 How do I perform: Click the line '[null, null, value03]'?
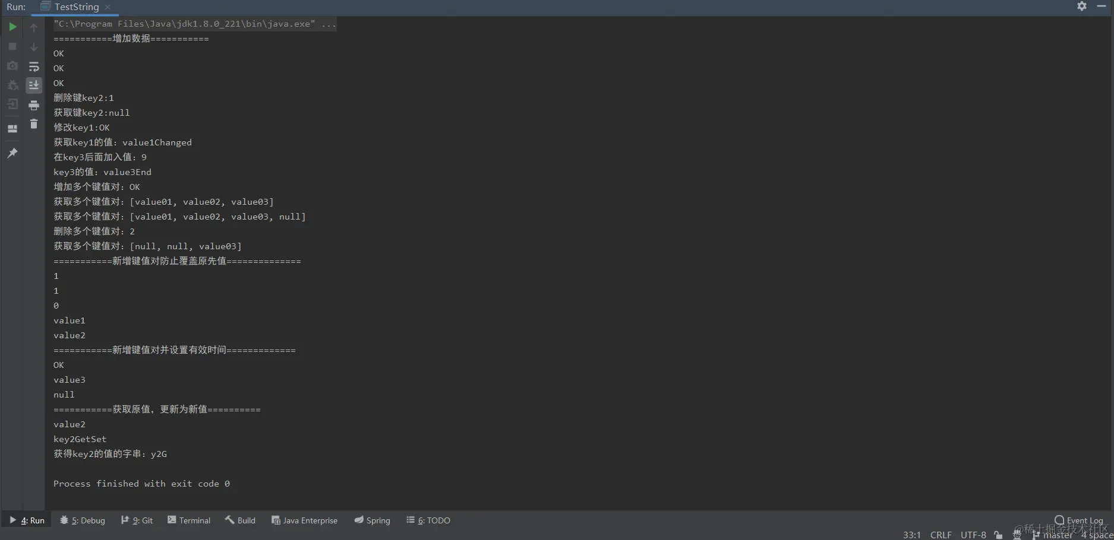[x=185, y=246]
